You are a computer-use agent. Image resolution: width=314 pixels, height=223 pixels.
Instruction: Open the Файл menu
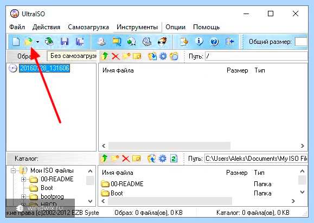[17, 27]
